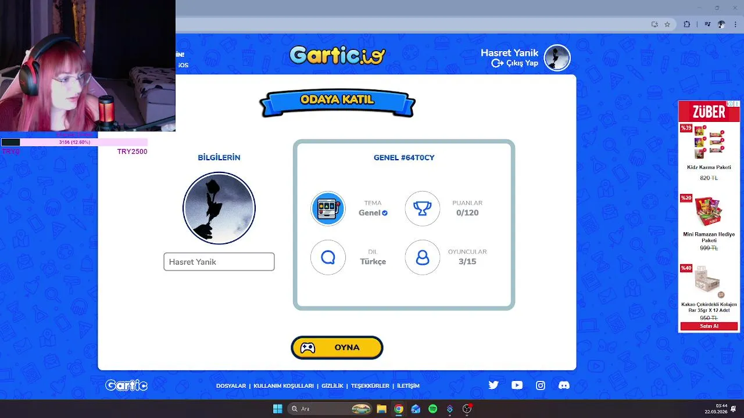Click the Satın Al button in ad
This screenshot has height=418, width=744.
(709, 326)
